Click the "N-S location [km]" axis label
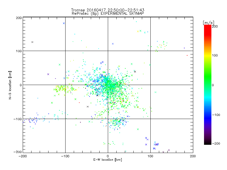Viewport: 227px width, 170px height. click(10, 85)
